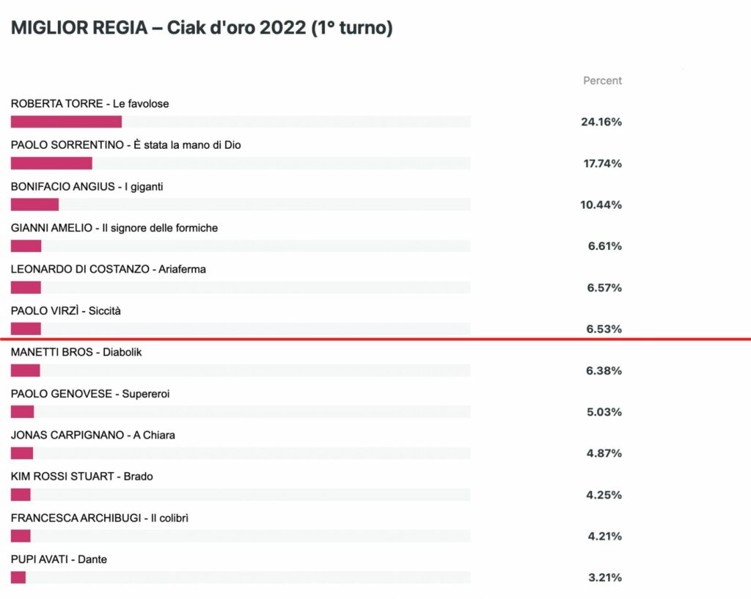Click BONIFACIO ANGIUS - I giganti label
The height and width of the screenshot is (599, 751).
click(x=87, y=187)
